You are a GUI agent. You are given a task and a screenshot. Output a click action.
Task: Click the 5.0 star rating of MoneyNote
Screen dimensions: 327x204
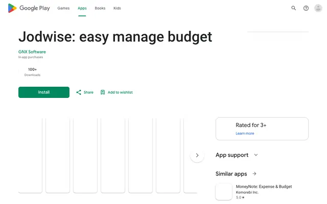(x=240, y=197)
